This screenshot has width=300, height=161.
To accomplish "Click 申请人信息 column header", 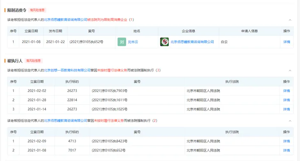I will [x=249, y=31].
